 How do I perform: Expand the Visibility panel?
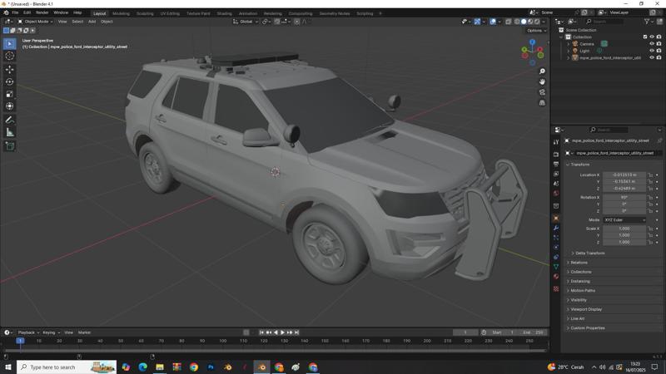click(579, 300)
